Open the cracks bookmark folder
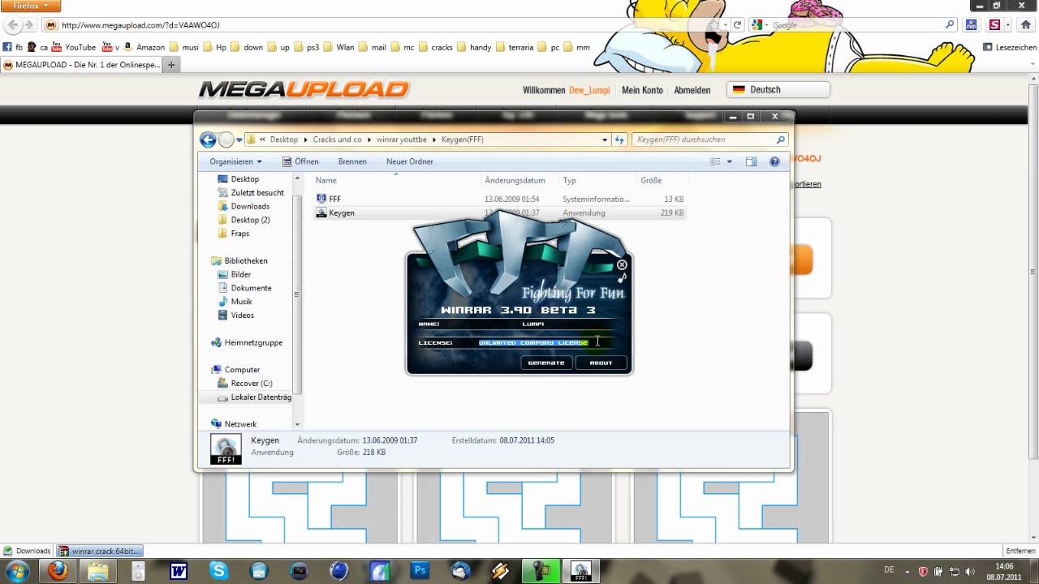This screenshot has height=584, width=1039. tap(435, 47)
